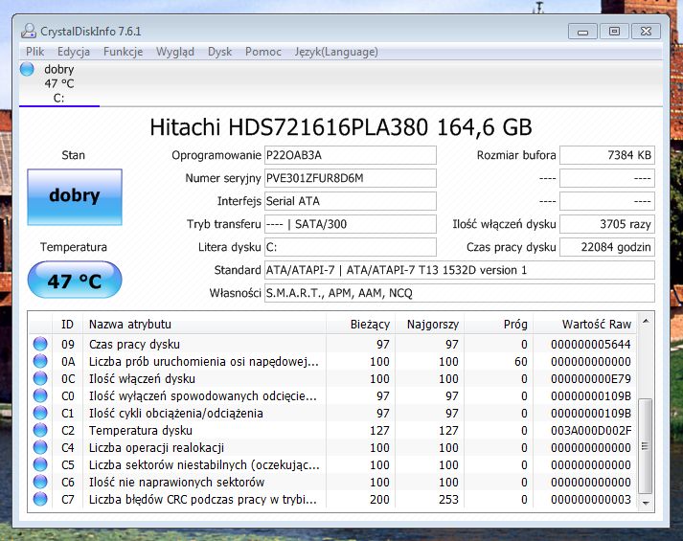Click the Próg column header
The height and width of the screenshot is (541, 683).
498,325
